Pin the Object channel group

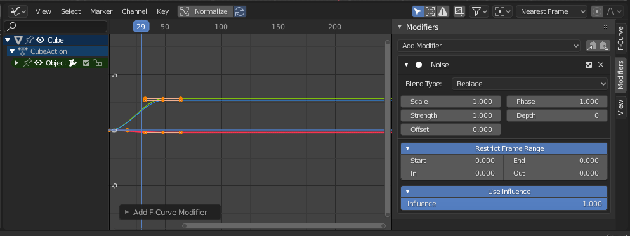coord(27,63)
